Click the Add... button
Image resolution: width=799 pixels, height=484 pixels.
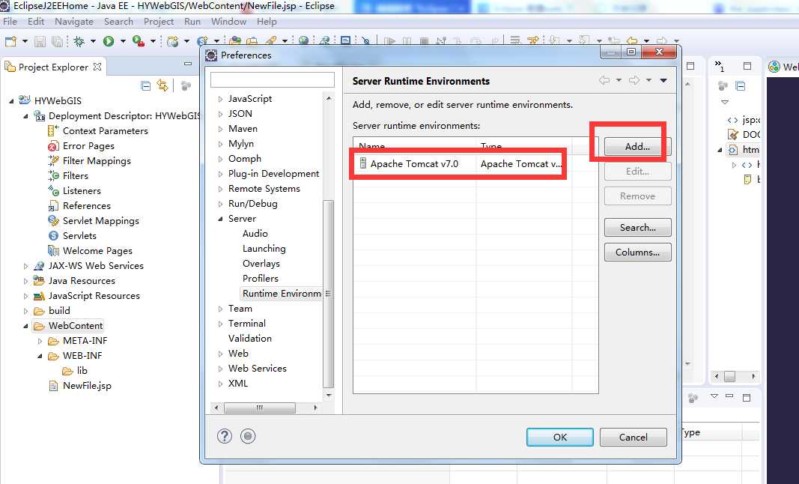(637, 147)
